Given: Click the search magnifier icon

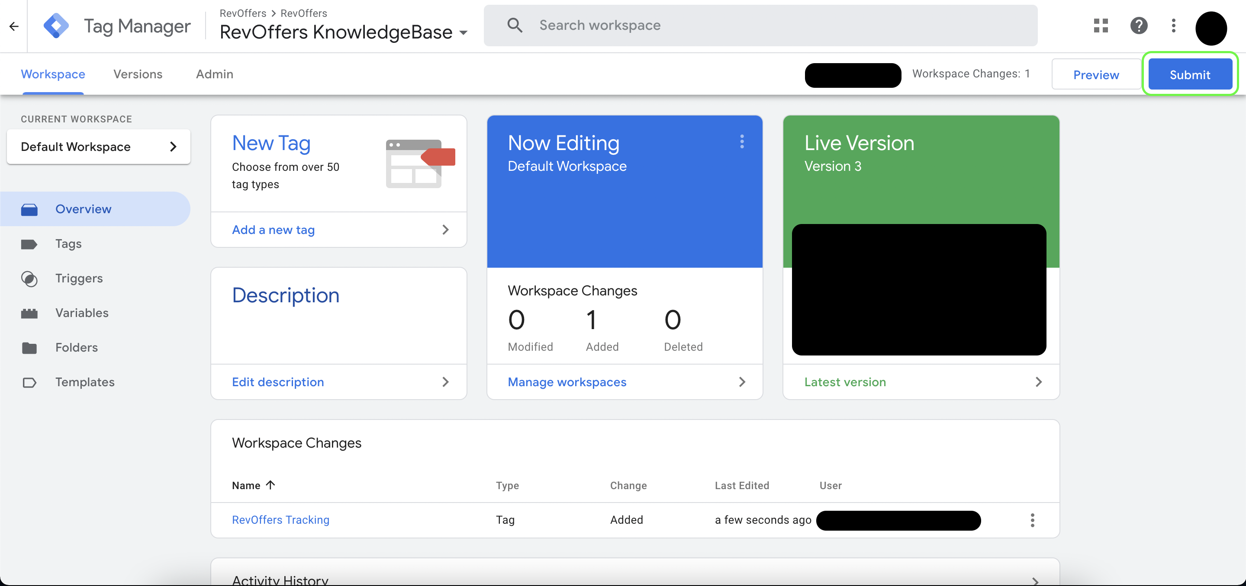Looking at the screenshot, I should pos(515,25).
